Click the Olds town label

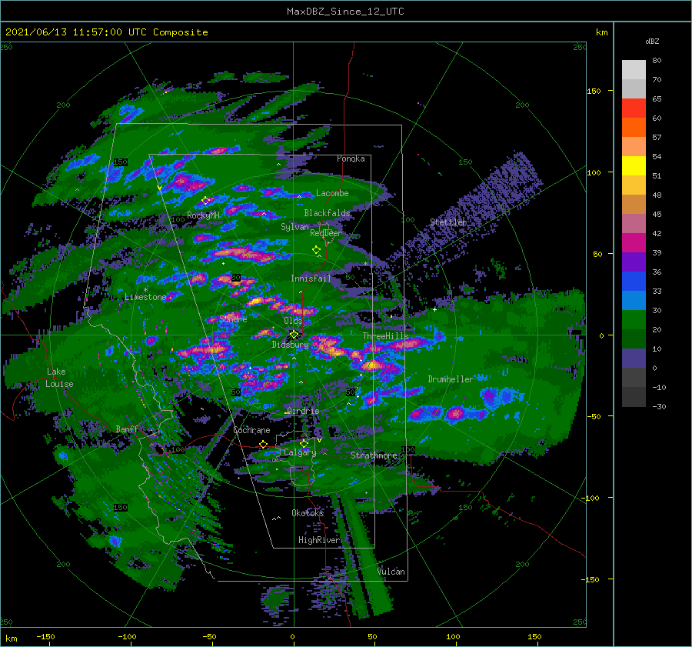[x=293, y=321]
